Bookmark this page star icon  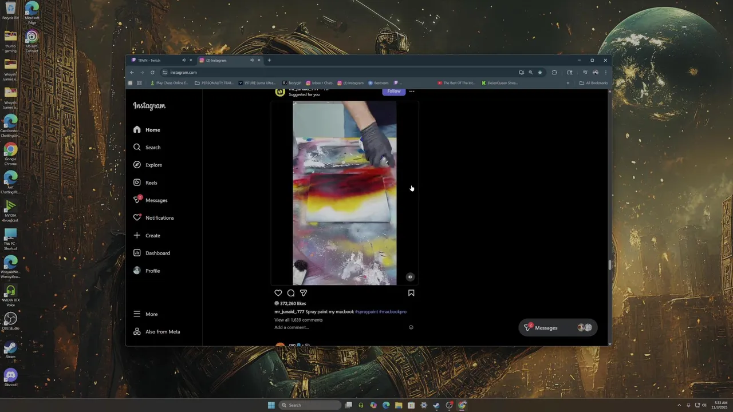click(x=540, y=73)
